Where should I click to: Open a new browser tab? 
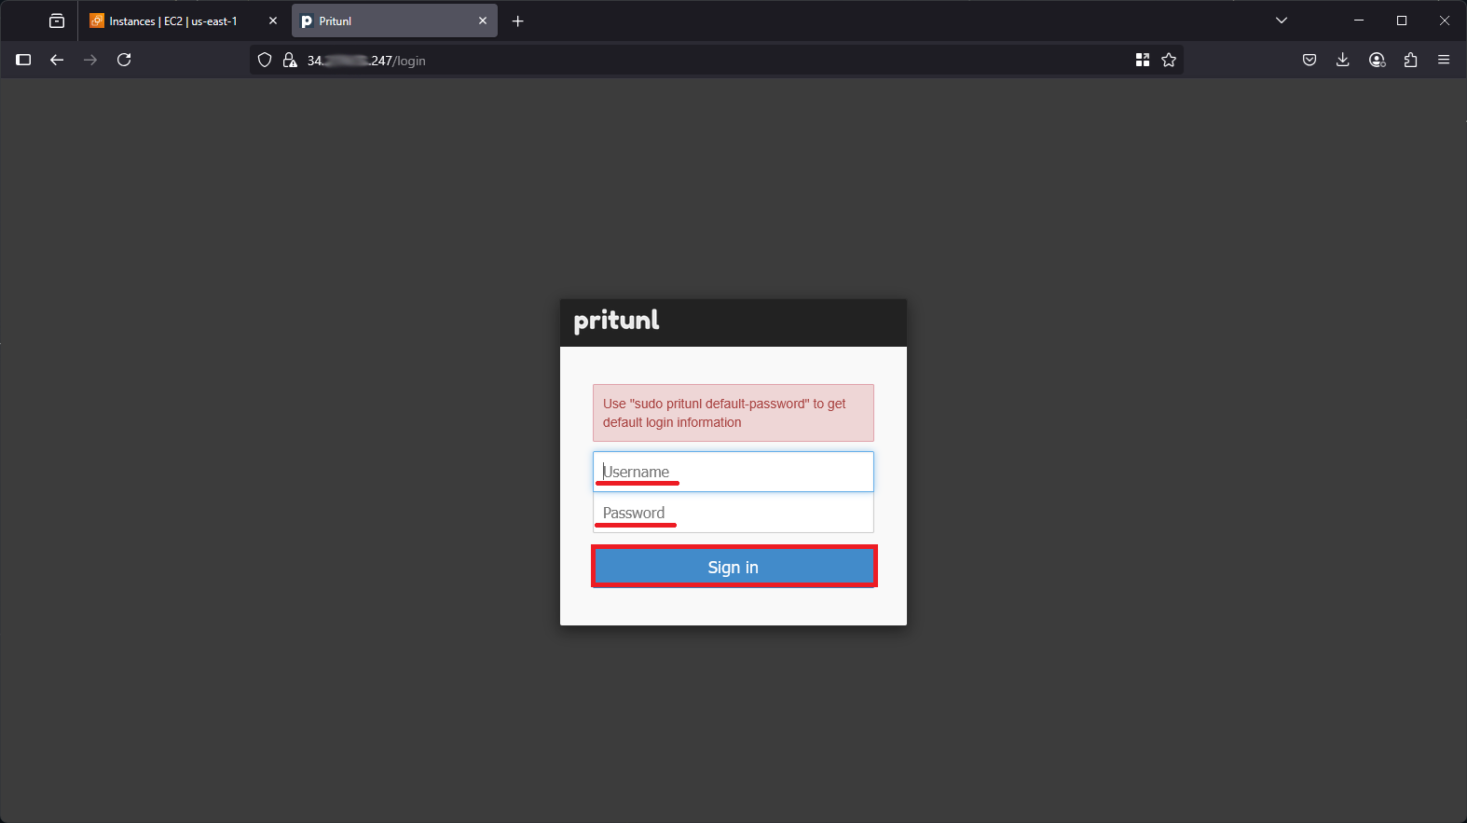[518, 21]
